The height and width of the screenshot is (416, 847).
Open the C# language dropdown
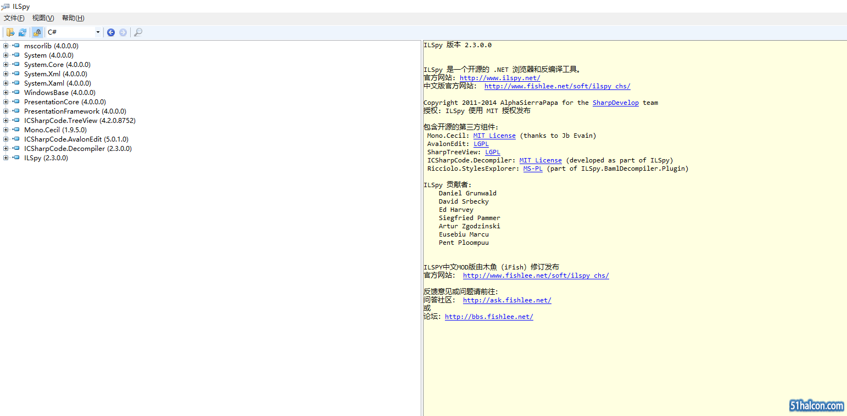pyautogui.click(x=74, y=32)
